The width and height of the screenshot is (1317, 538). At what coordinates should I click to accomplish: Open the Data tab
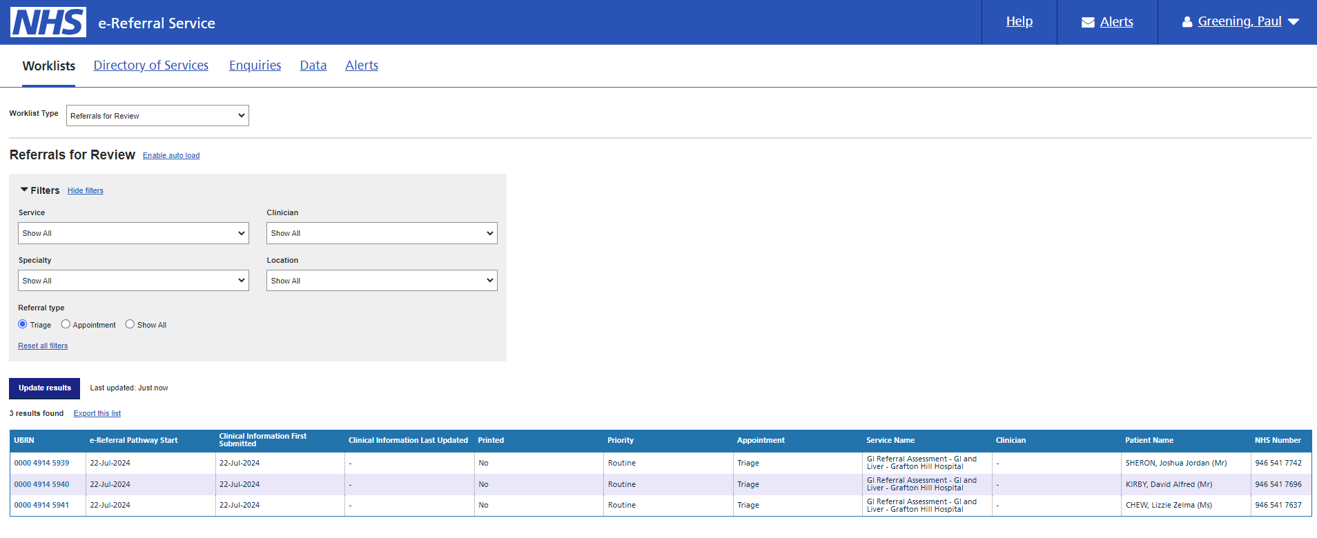(313, 66)
